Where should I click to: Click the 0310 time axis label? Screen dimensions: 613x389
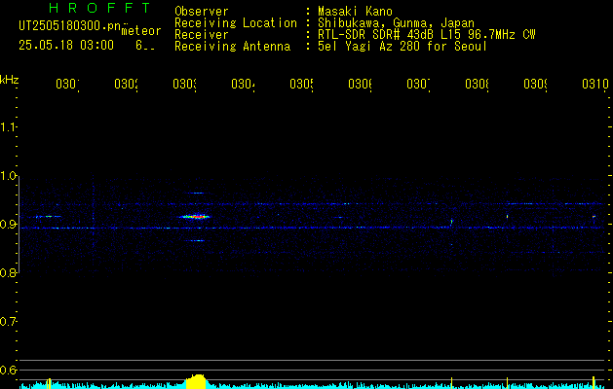(595, 84)
